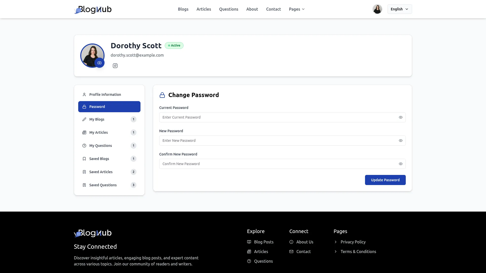Click the mail icon beside footer Contact
Screen dimensions: 486x273
(291, 252)
